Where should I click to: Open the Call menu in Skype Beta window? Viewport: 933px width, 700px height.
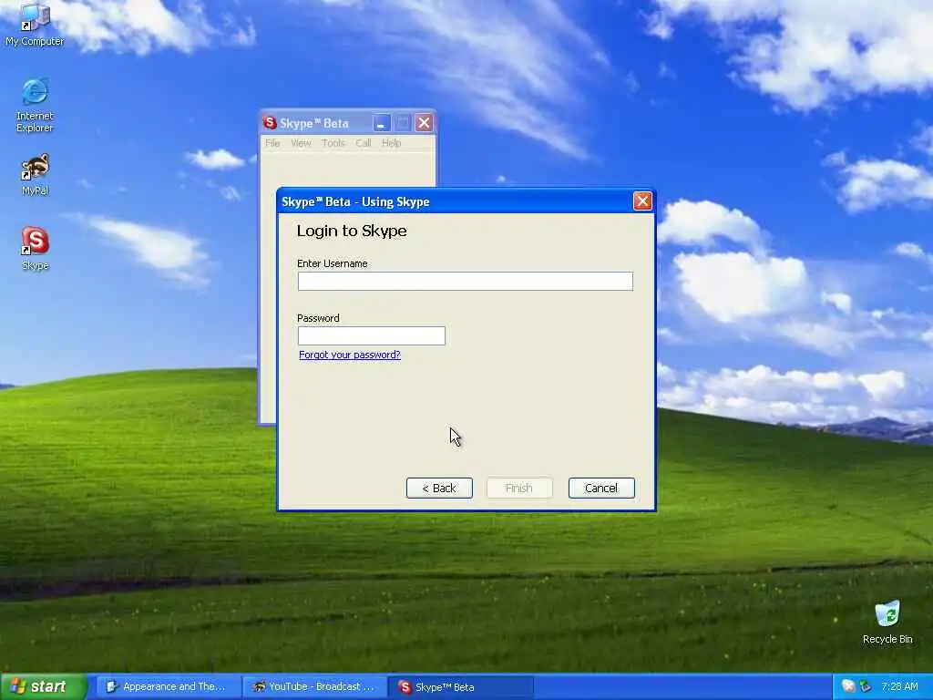click(364, 143)
